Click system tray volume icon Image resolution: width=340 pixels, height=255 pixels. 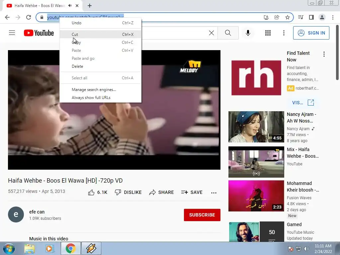[x=306, y=249]
